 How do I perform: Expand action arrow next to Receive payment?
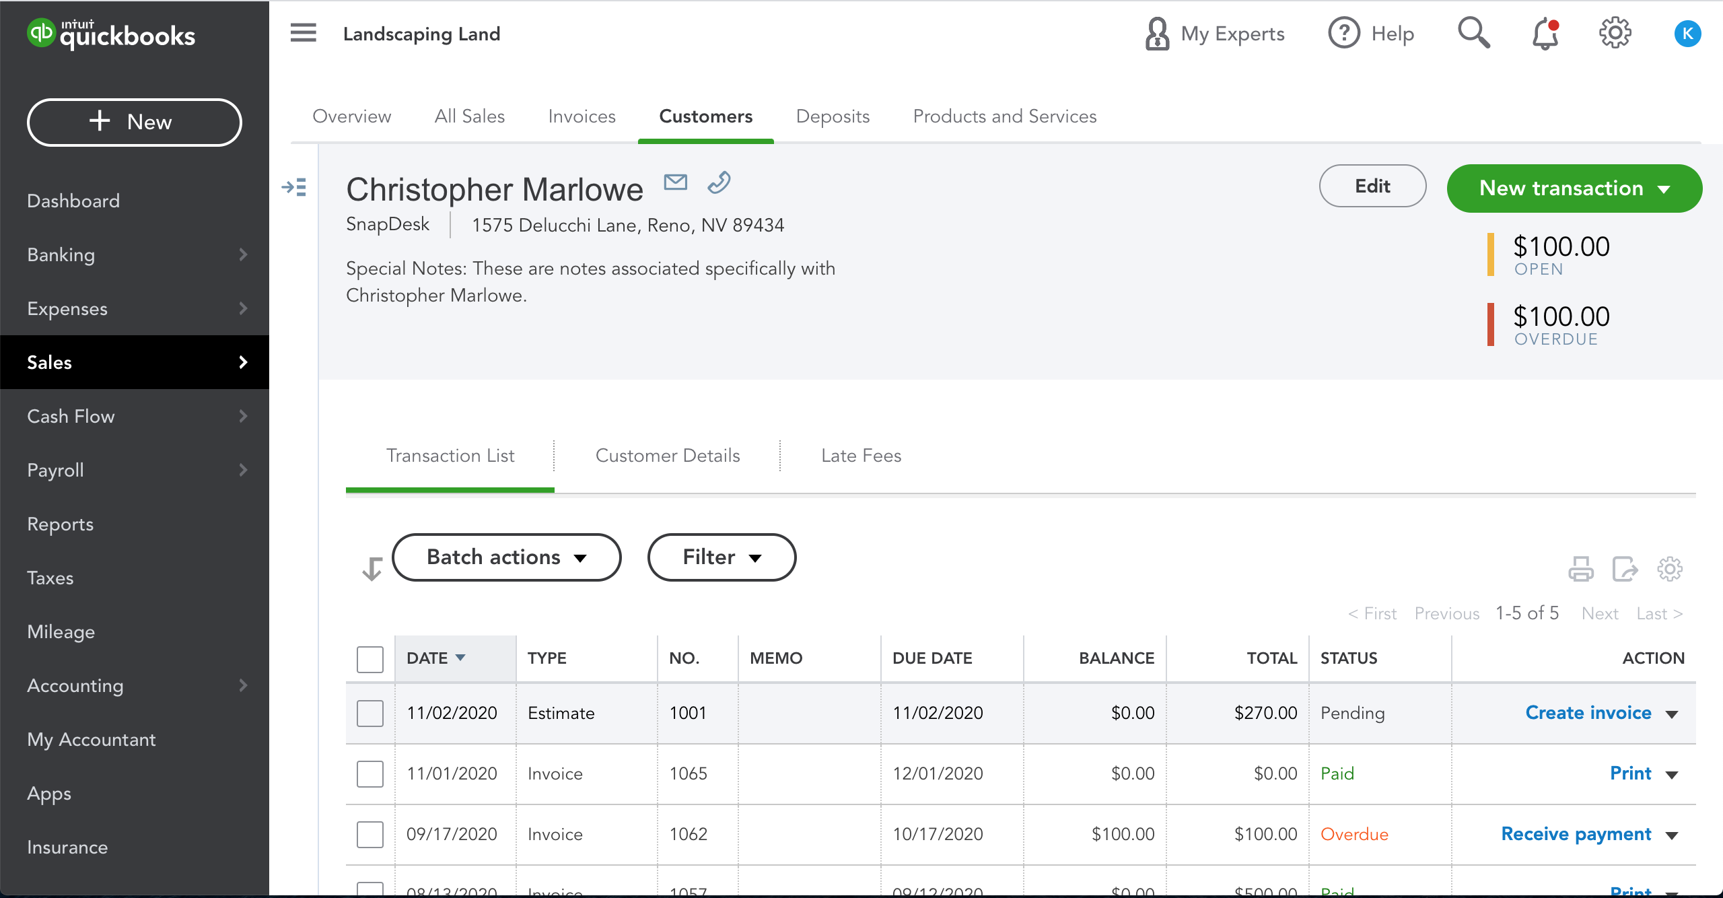(x=1672, y=835)
